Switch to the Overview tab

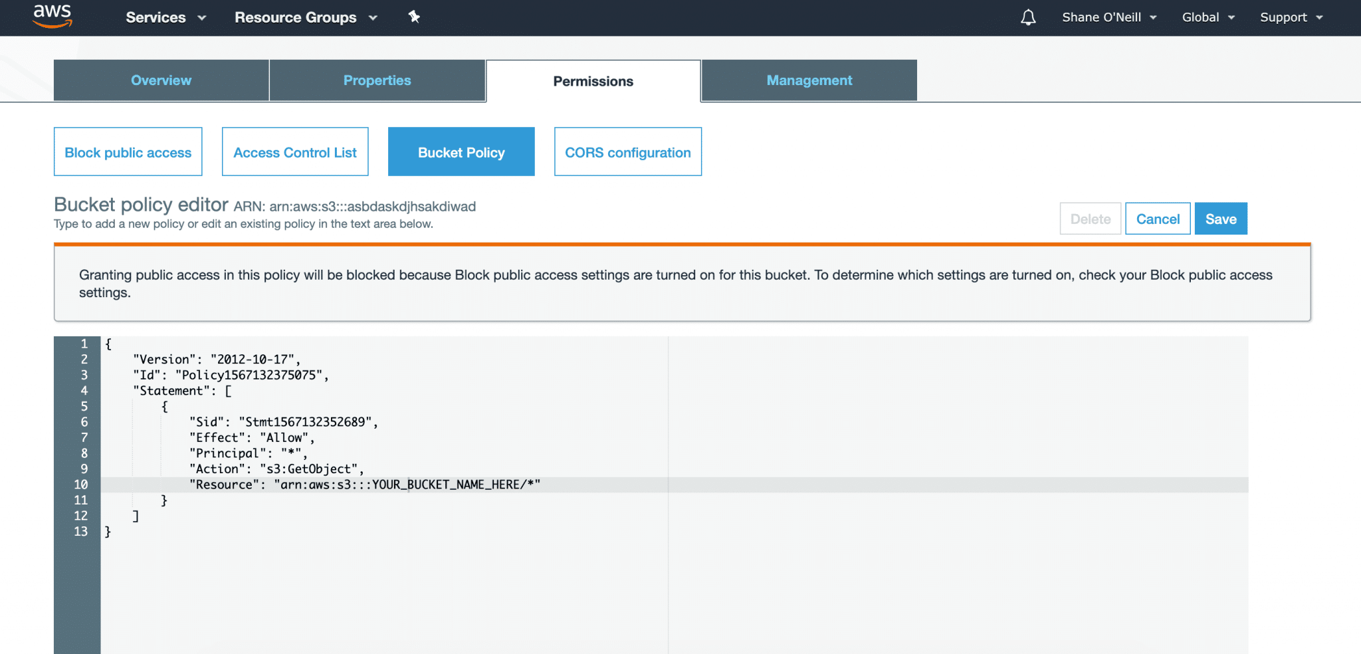tap(161, 80)
